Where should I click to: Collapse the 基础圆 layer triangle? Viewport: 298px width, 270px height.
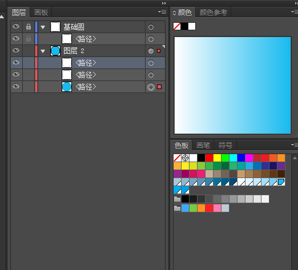pos(43,27)
